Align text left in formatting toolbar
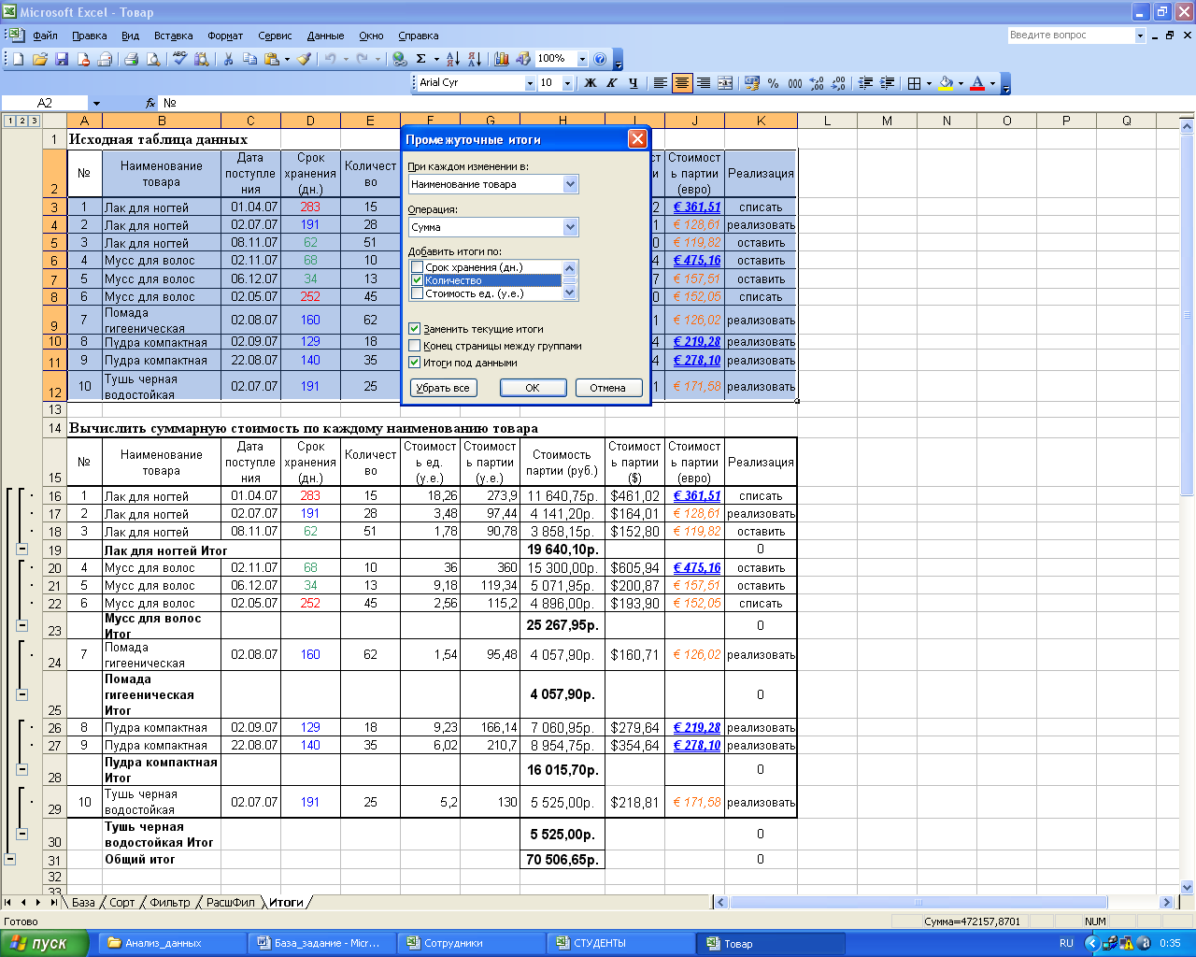Screen dimensions: 1196x957 [661, 83]
